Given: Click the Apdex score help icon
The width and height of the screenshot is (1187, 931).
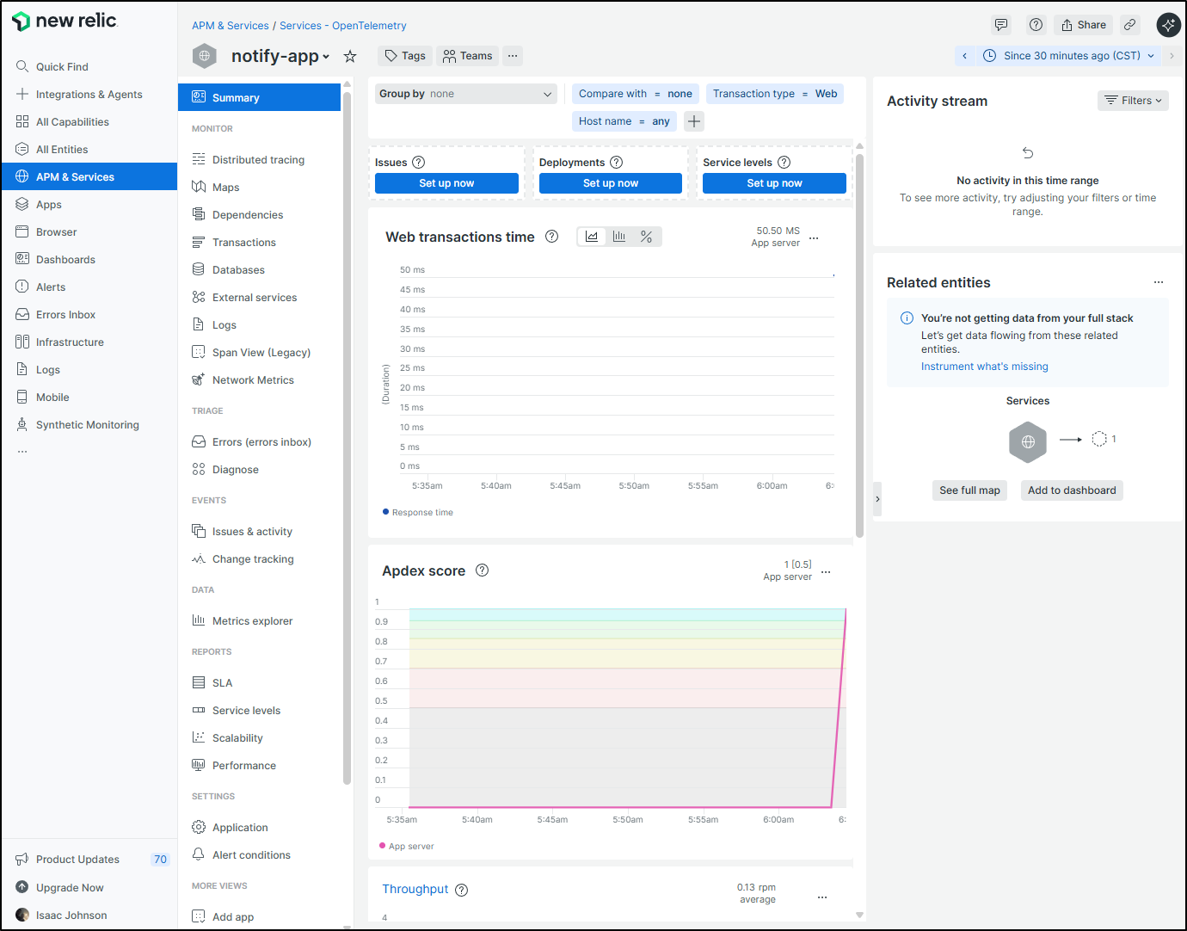Looking at the screenshot, I should [483, 570].
